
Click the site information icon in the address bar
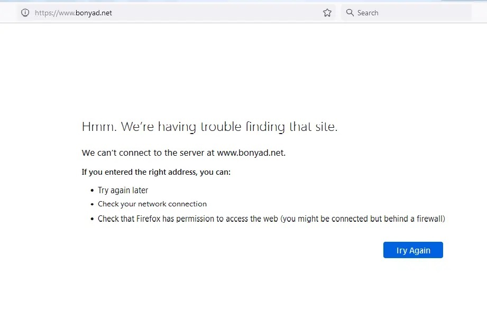(x=25, y=12)
